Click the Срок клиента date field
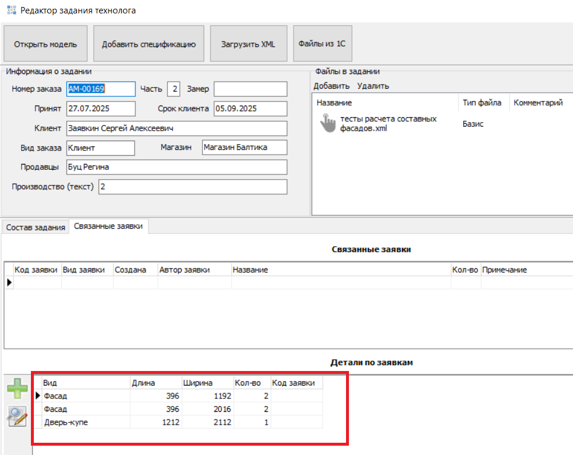This screenshot has width=573, height=455. pyautogui.click(x=250, y=108)
